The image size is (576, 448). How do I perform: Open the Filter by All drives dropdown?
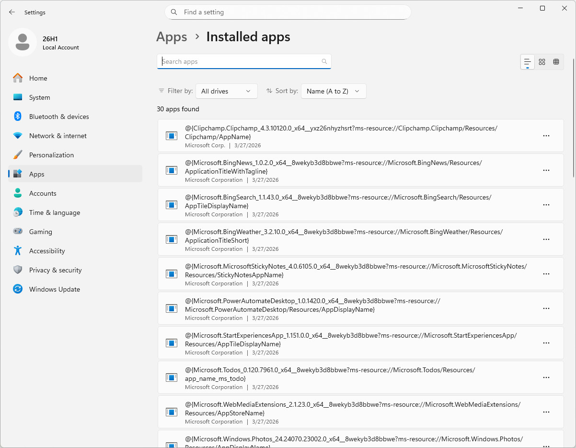tap(227, 91)
